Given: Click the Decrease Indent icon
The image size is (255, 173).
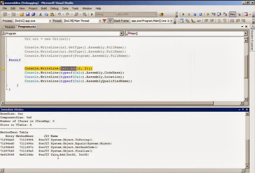Looking at the screenshot, I should (206, 21).
